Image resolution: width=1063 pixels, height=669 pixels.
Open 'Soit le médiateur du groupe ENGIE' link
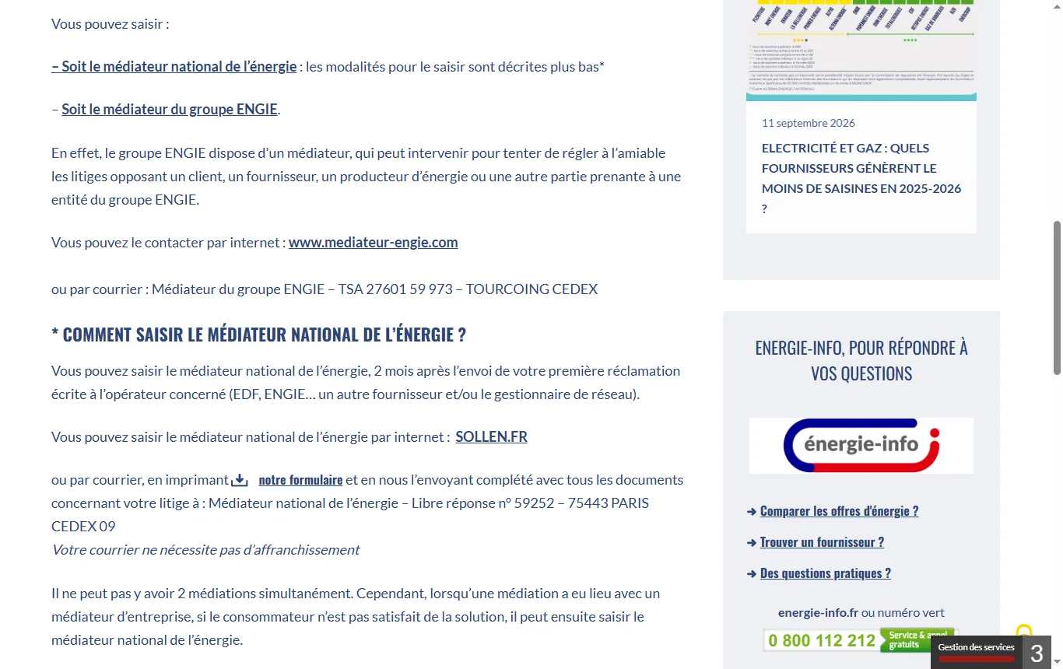170,109
